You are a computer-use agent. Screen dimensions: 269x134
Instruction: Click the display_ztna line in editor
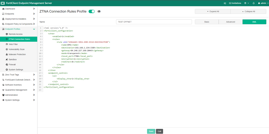point(73,79)
